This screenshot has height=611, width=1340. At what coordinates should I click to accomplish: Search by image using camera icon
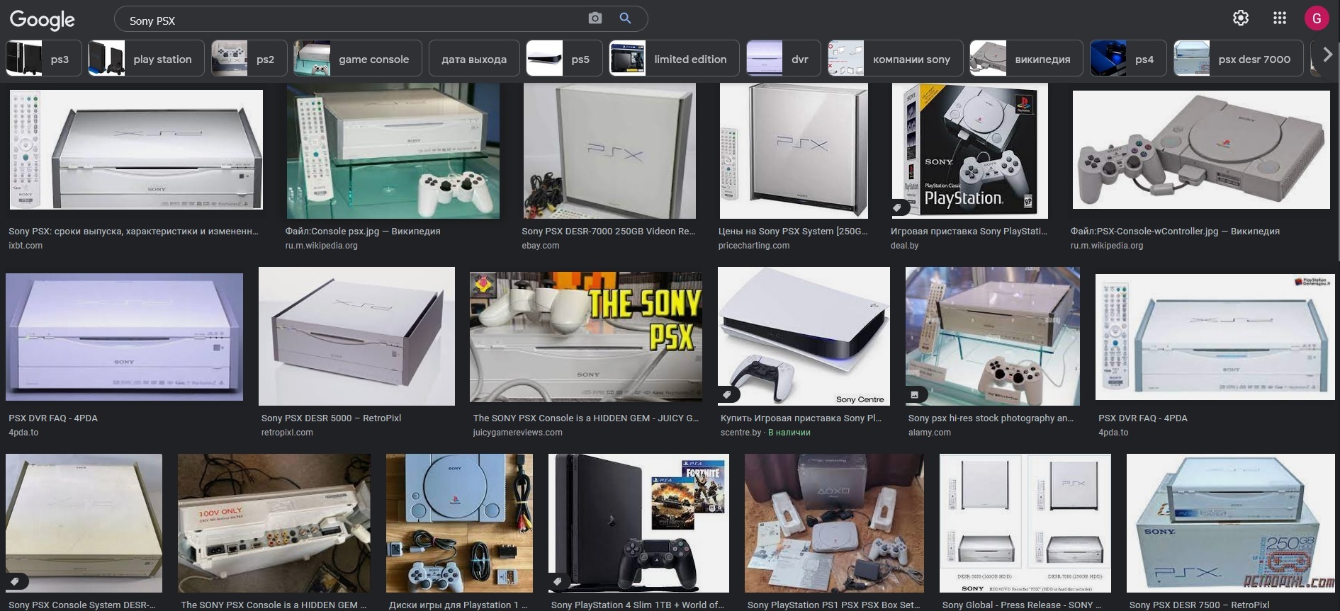(x=595, y=18)
